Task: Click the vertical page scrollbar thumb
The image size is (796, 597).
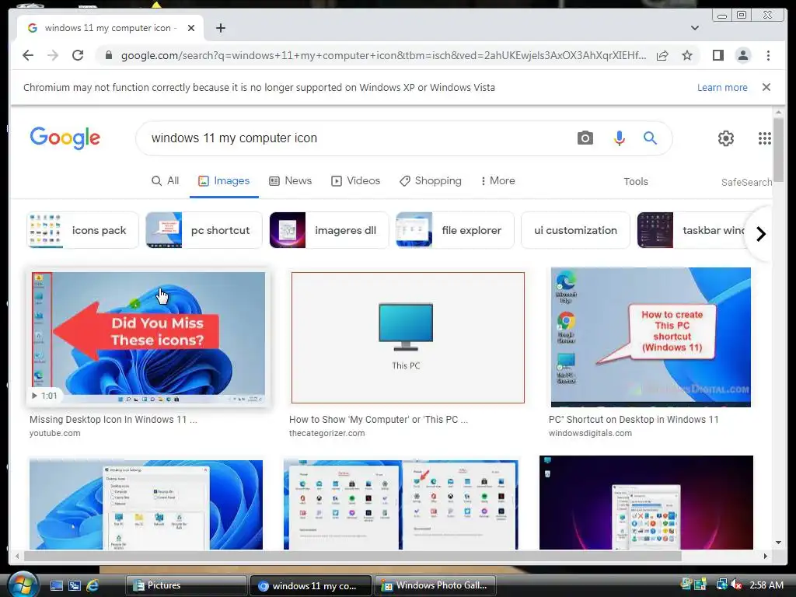Action: coord(777,148)
